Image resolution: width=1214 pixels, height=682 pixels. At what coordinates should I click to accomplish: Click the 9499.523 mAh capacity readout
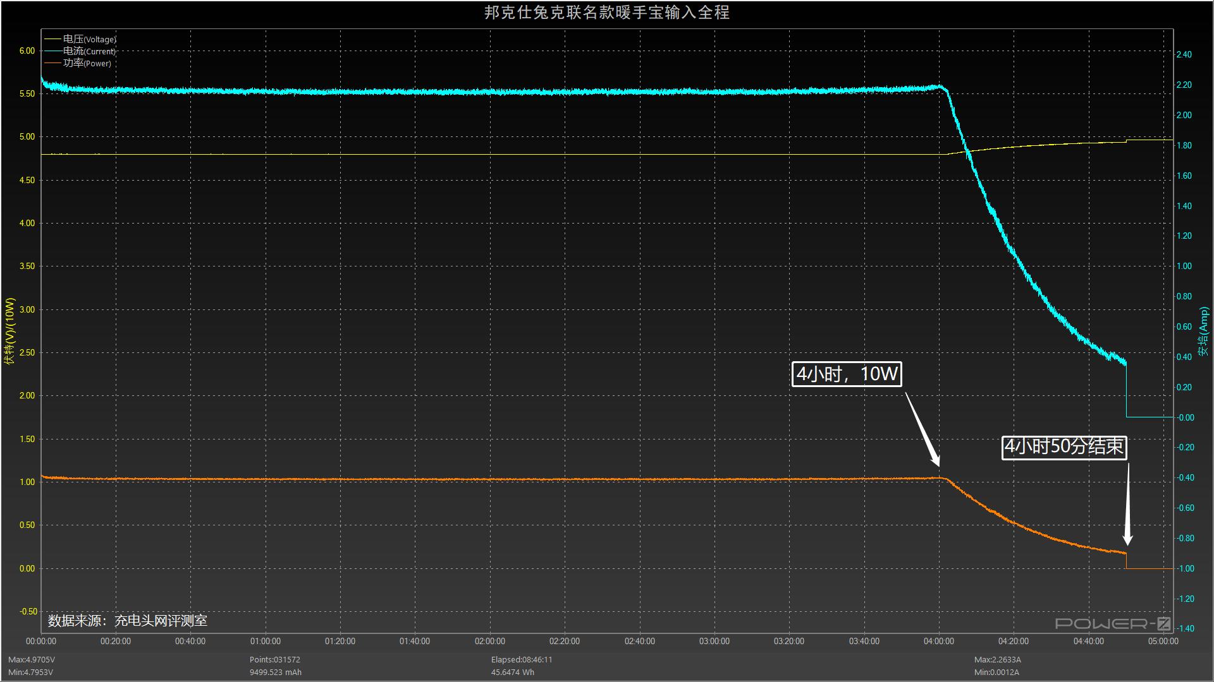point(275,672)
